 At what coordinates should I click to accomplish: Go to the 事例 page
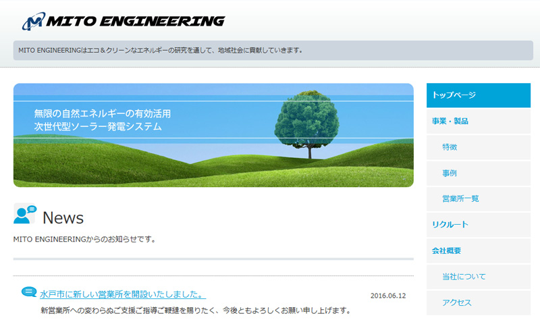pos(479,173)
